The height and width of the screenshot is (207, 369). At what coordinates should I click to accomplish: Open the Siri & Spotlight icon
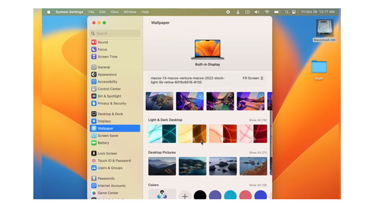(x=94, y=96)
